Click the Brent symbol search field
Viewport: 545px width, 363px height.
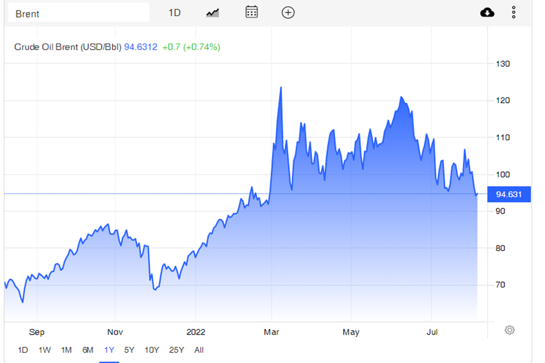(x=78, y=13)
